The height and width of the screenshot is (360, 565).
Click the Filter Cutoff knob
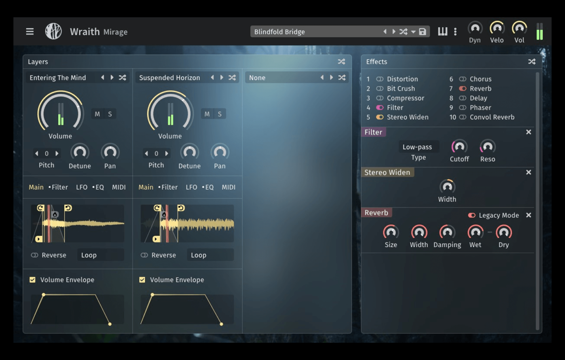(459, 147)
